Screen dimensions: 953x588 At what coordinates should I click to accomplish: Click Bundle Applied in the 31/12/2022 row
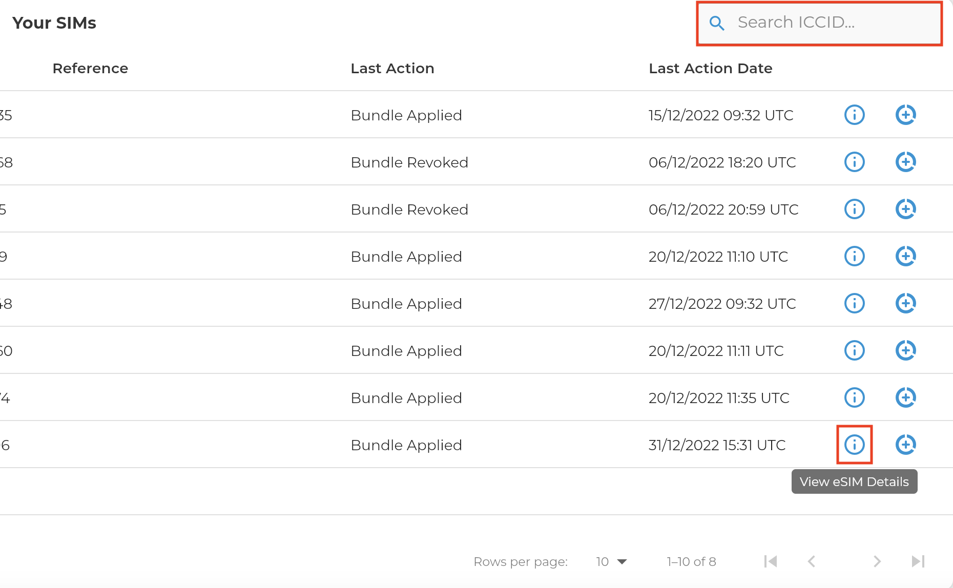point(406,445)
